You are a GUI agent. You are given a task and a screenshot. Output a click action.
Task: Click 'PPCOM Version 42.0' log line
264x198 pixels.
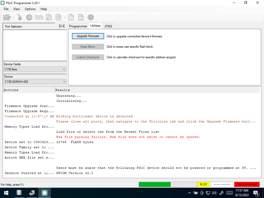[75, 173]
